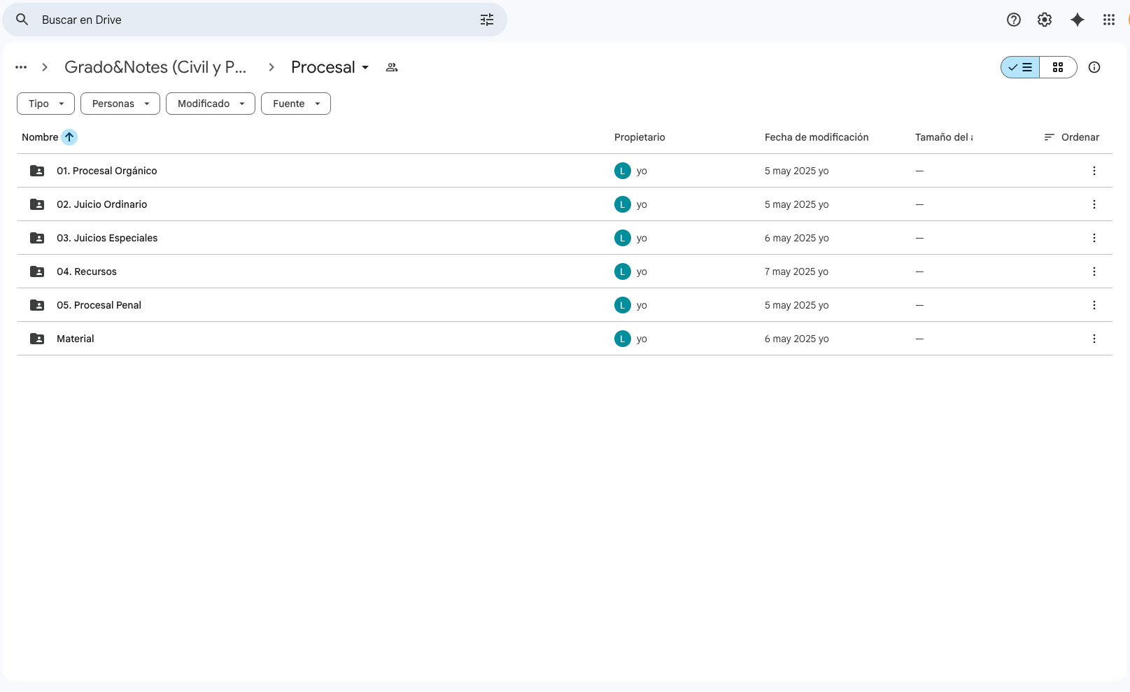Open Drive settings gear icon
This screenshot has height=692, width=1130.
point(1045,20)
